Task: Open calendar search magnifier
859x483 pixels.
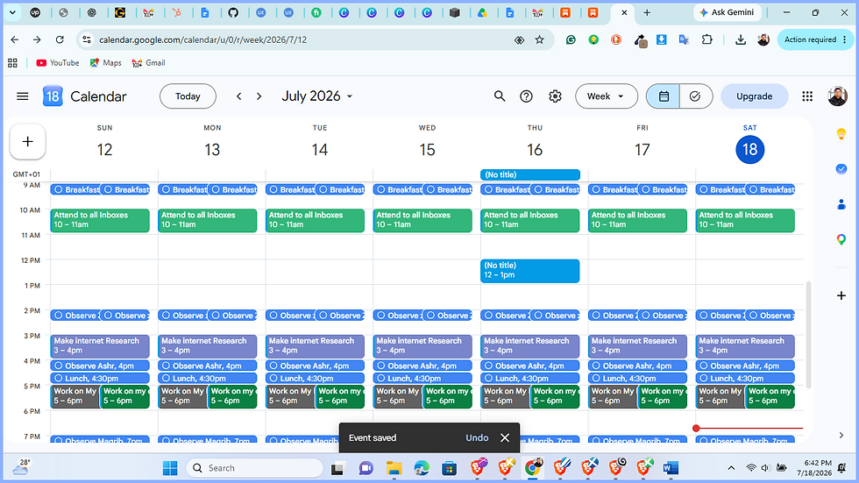Action: (499, 96)
